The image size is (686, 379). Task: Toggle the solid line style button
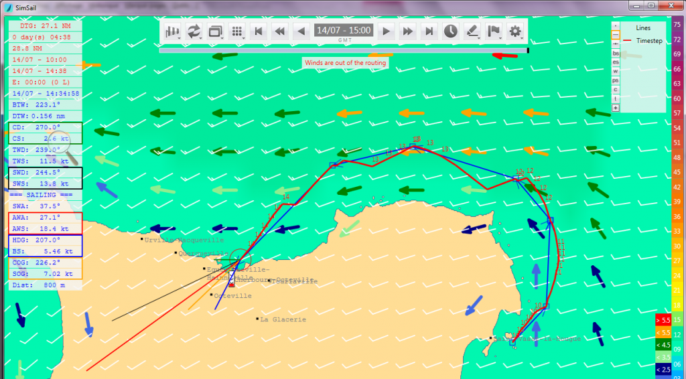616,35
